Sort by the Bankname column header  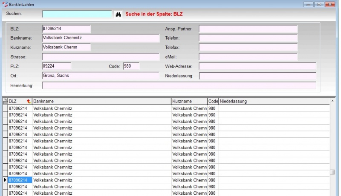coord(101,101)
